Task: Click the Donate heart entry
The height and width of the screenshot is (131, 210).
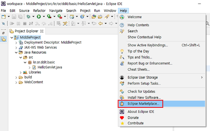Action: tap(162, 118)
